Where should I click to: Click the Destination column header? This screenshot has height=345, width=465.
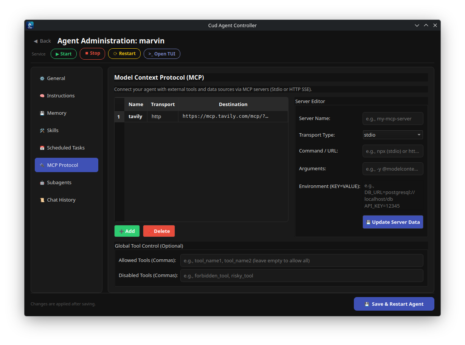point(233,104)
